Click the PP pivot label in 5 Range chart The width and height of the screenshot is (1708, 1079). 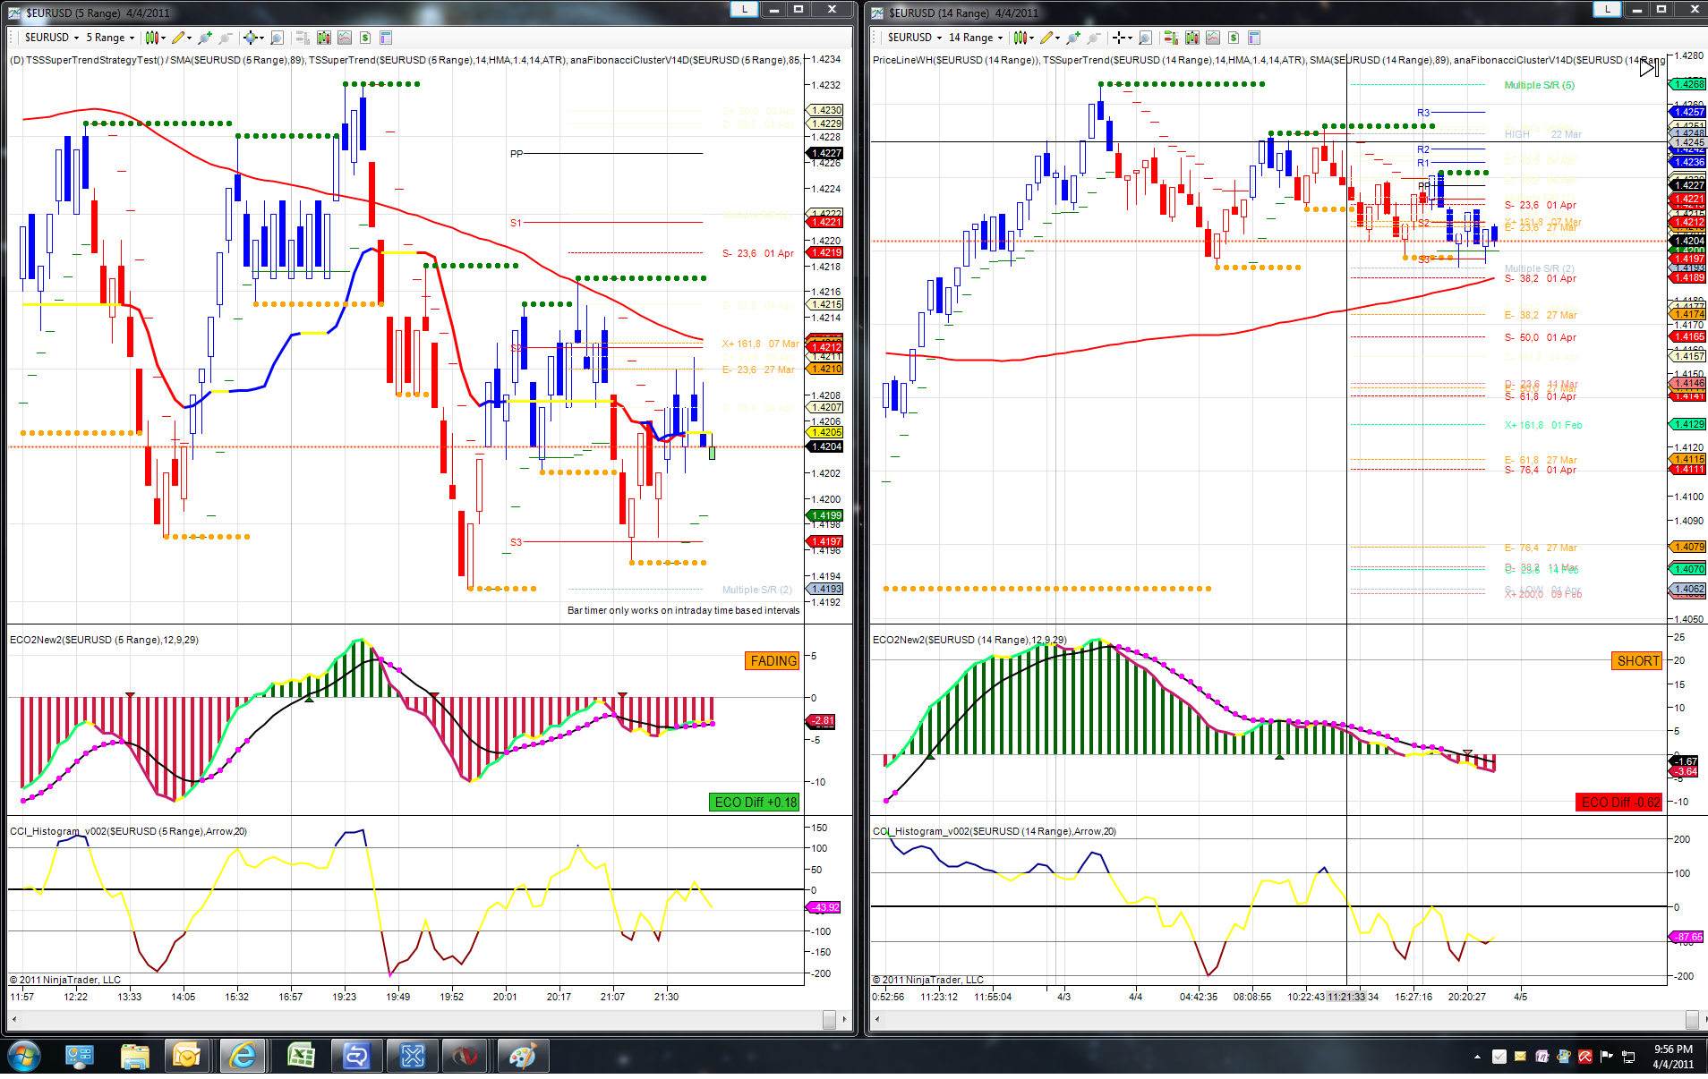517,154
